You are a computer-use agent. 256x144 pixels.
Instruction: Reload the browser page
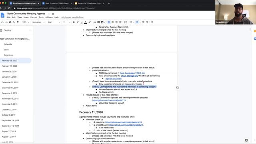coord(9,8)
